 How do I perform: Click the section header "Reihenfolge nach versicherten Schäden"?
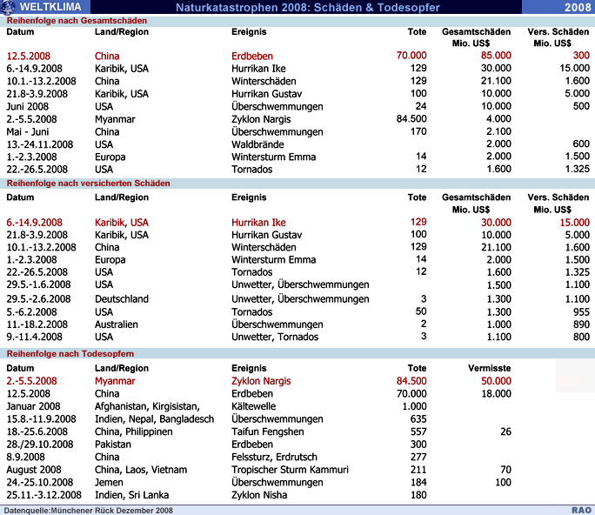coord(89,184)
